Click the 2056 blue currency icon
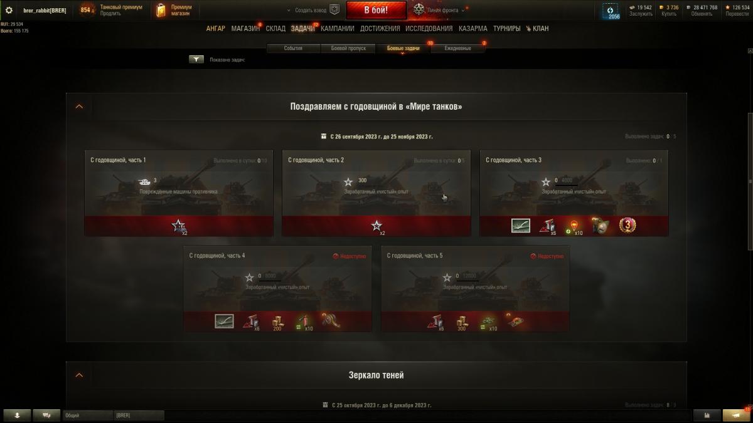 coord(613,11)
